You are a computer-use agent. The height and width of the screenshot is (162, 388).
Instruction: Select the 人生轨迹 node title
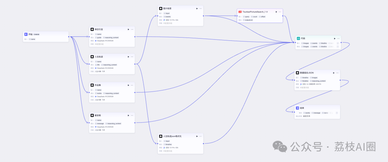click(99, 57)
